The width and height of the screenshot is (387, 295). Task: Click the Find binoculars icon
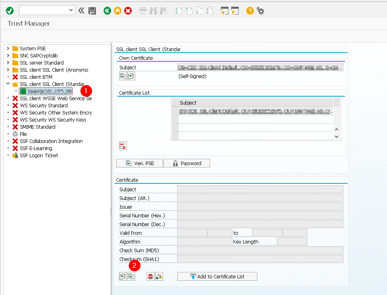point(153,11)
